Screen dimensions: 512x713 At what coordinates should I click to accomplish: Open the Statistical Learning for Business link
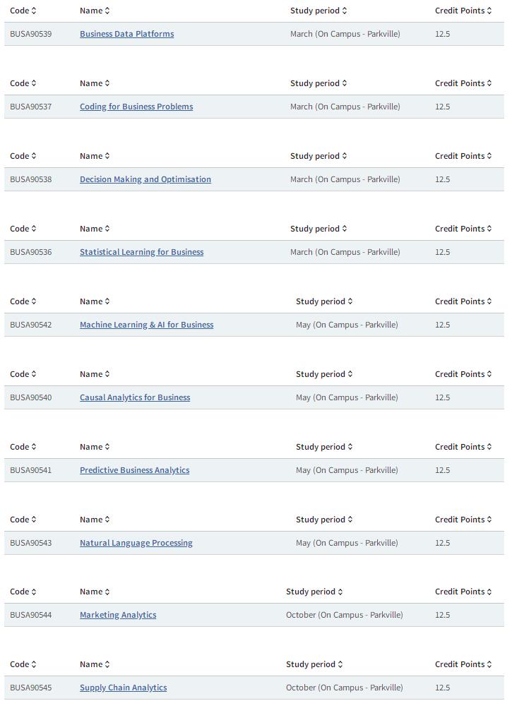[x=142, y=252]
